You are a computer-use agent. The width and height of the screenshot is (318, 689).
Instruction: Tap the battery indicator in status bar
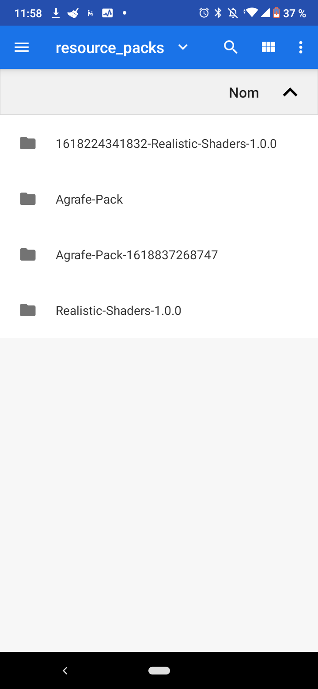pos(276,13)
